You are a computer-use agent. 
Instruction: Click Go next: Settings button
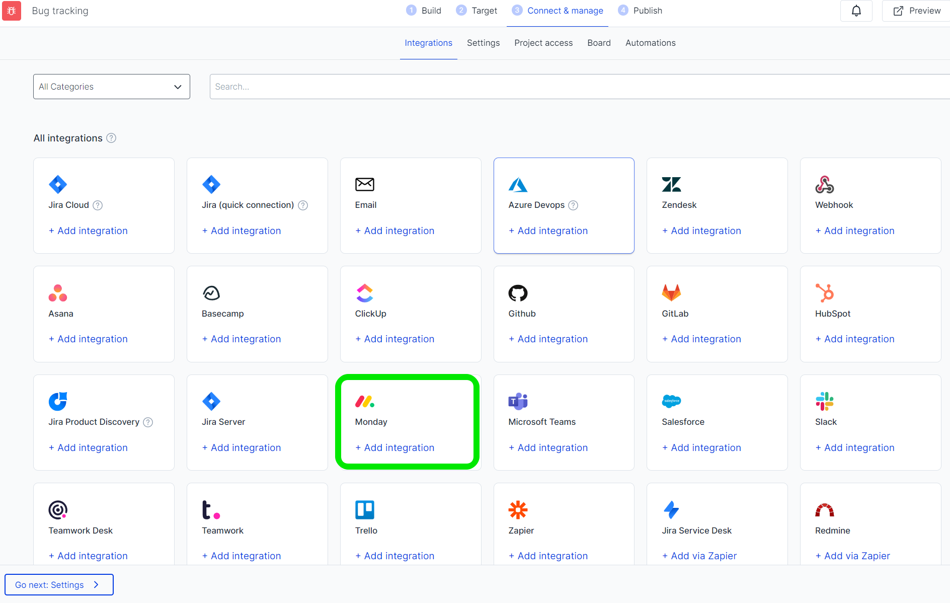59,585
